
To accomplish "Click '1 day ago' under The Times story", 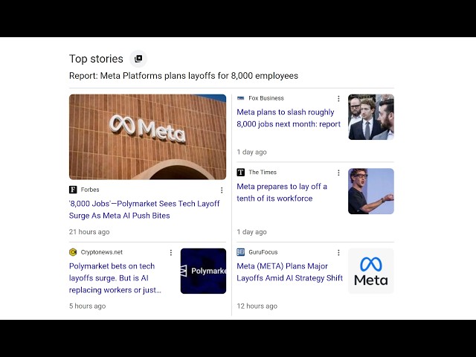I will tap(251, 232).
